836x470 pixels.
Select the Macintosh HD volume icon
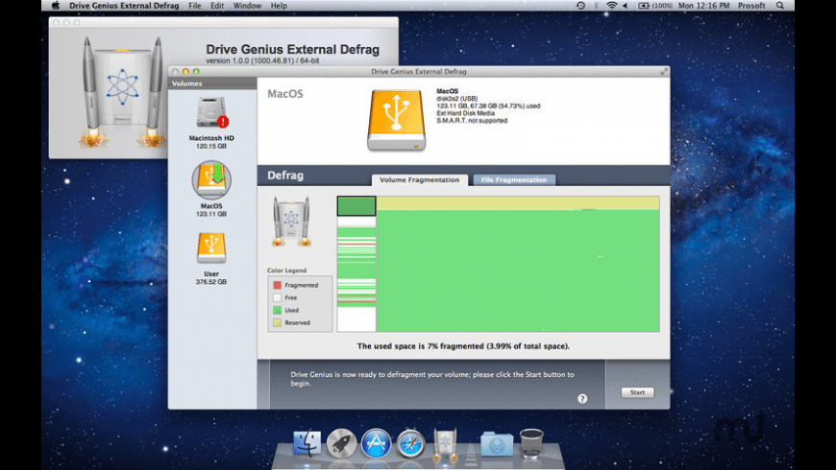pyautogui.click(x=211, y=112)
